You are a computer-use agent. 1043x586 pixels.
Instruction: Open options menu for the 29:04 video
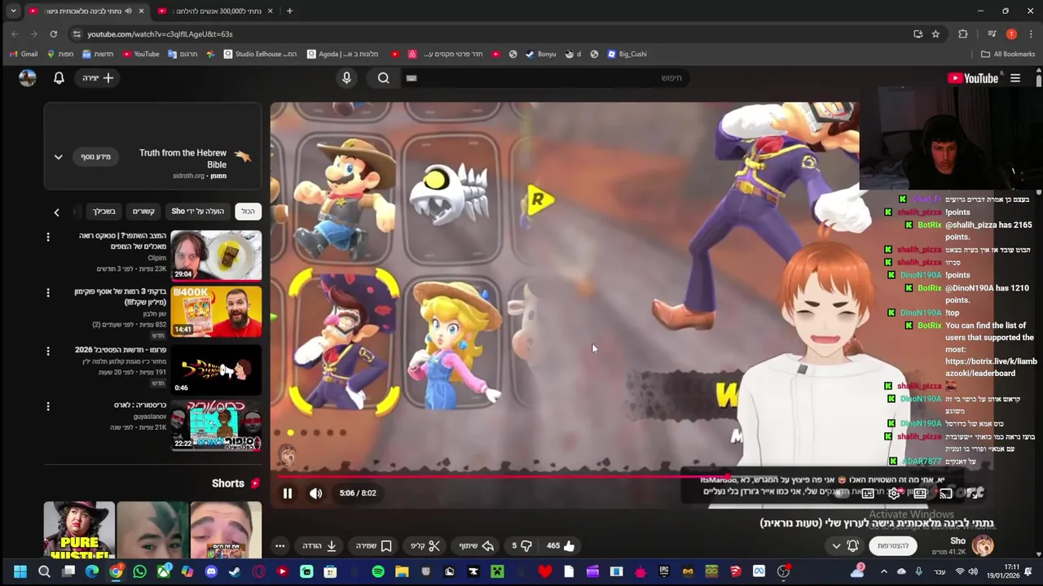click(47, 237)
